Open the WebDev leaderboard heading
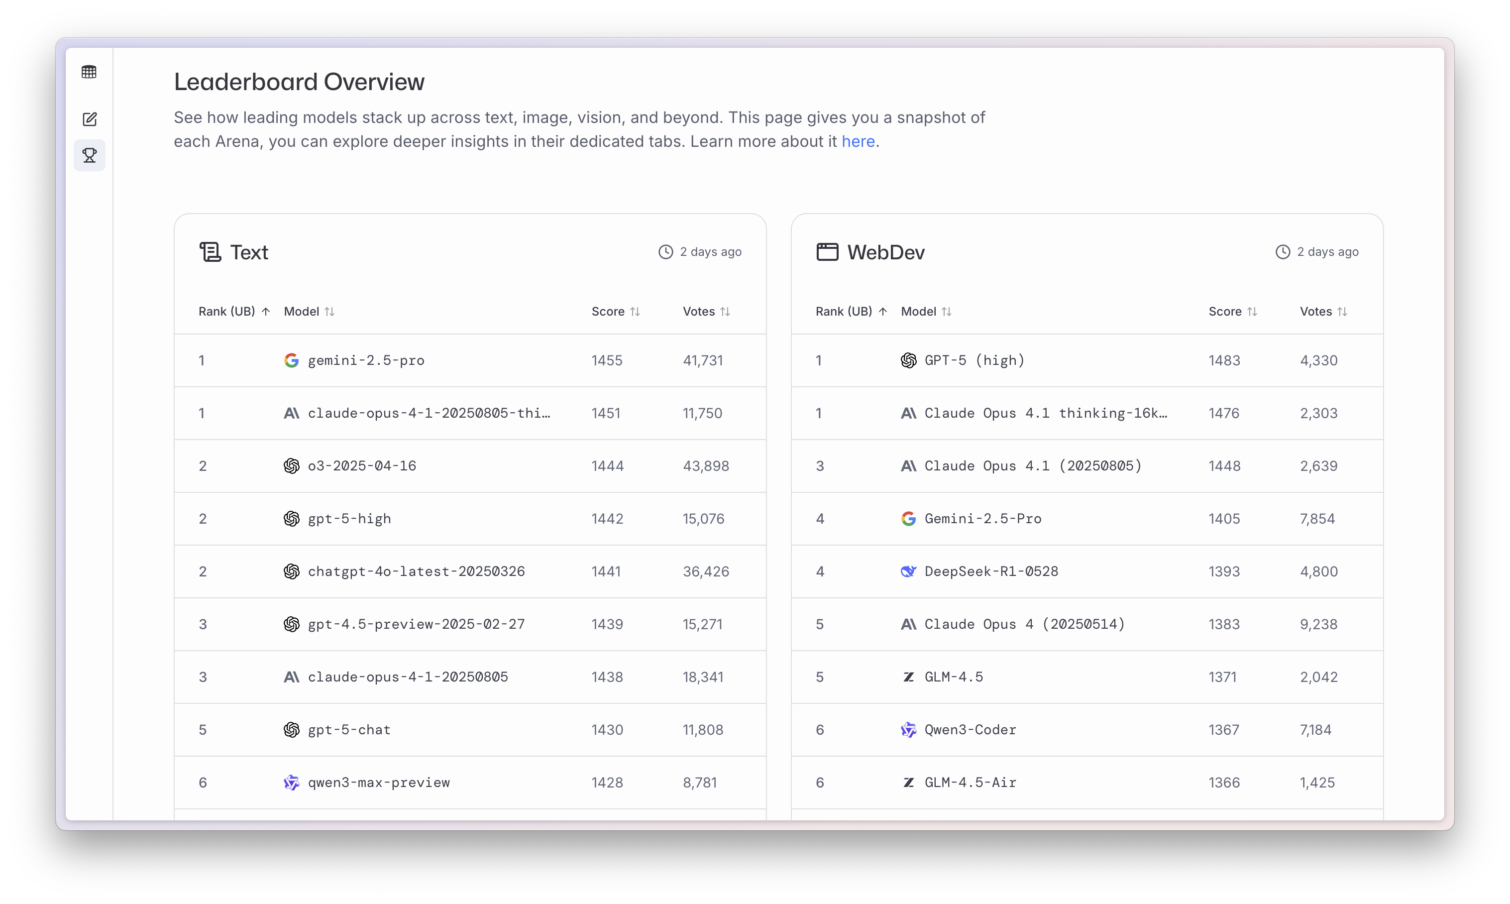This screenshot has width=1510, height=904. click(x=885, y=252)
